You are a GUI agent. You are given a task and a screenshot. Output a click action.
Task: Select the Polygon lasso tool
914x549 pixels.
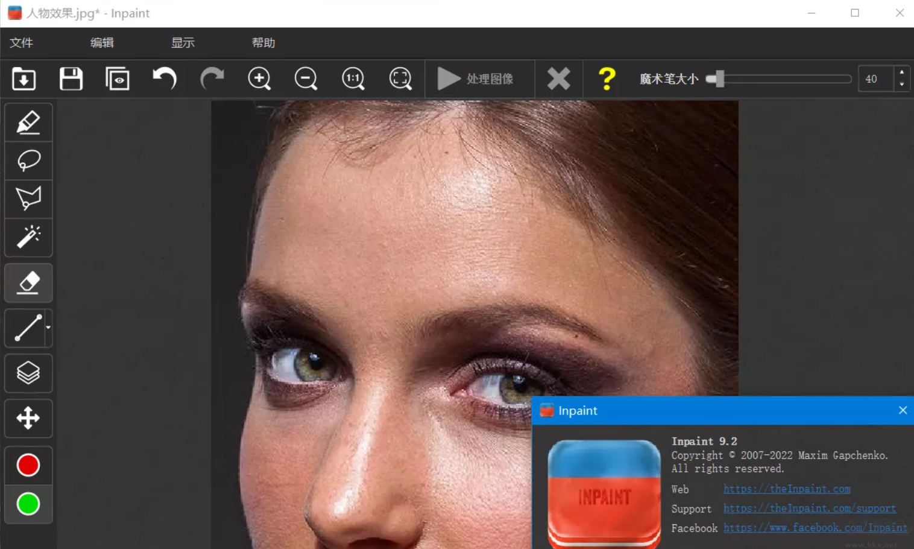[28, 198]
